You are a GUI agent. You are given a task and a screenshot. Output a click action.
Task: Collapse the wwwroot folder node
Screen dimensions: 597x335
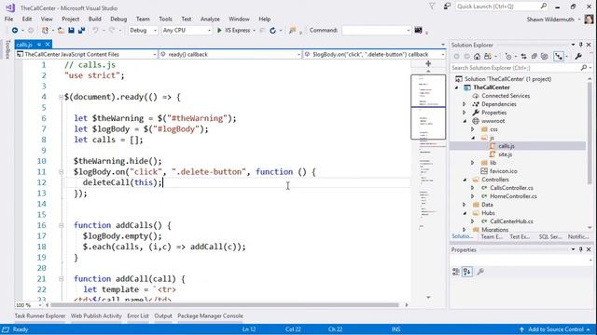465,121
